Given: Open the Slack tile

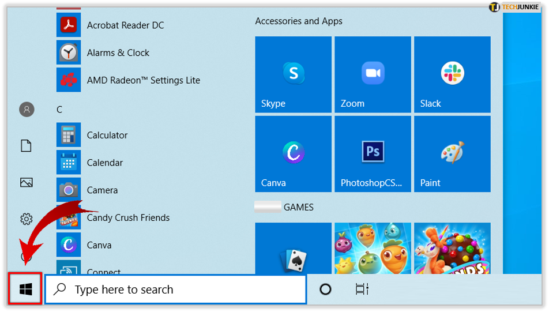Looking at the screenshot, I should point(452,74).
